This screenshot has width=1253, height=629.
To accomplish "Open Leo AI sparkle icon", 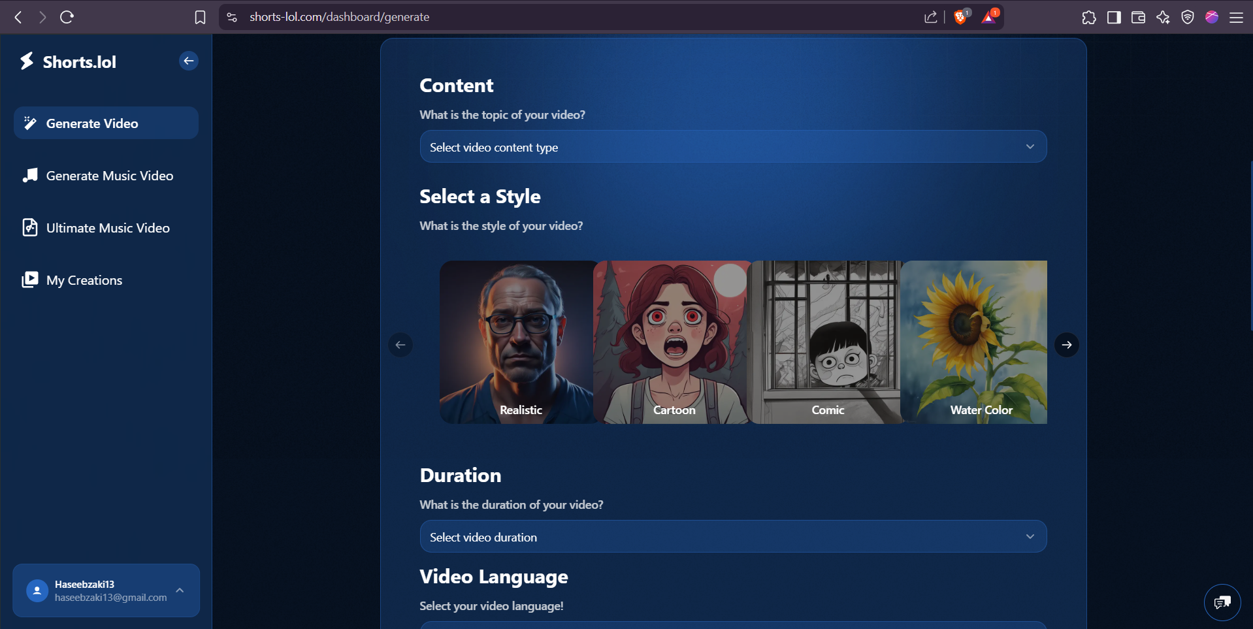I will coord(1163,17).
